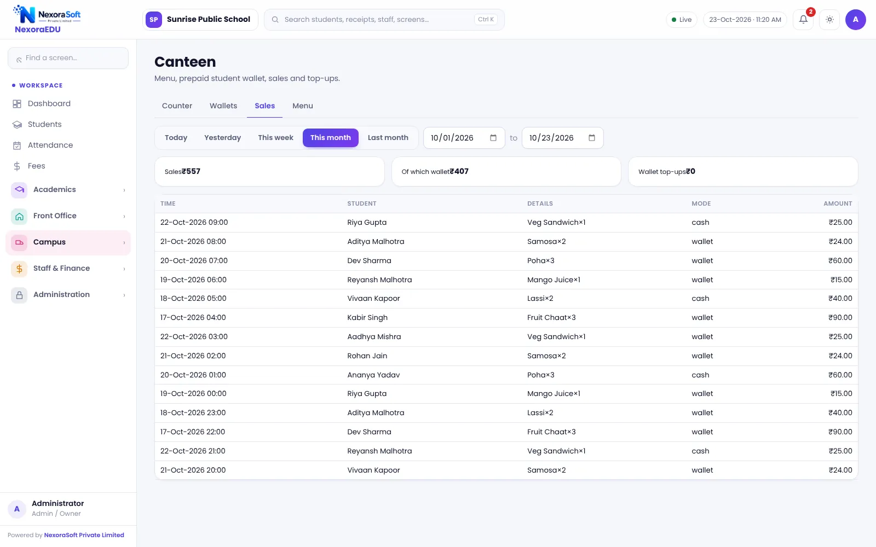876x547 pixels.
Task: Open NexoraSoft Private Limited link
Action: [x=84, y=535]
